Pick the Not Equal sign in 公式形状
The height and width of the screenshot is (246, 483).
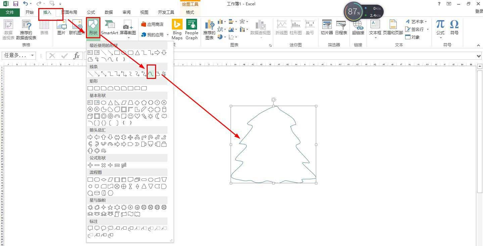pyautogui.click(x=124, y=165)
